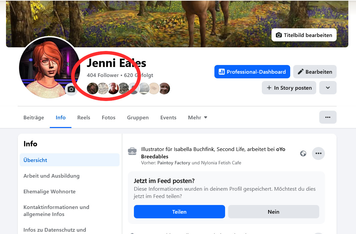Go to the Fotos tab
This screenshot has height=234, width=356.
tap(109, 117)
